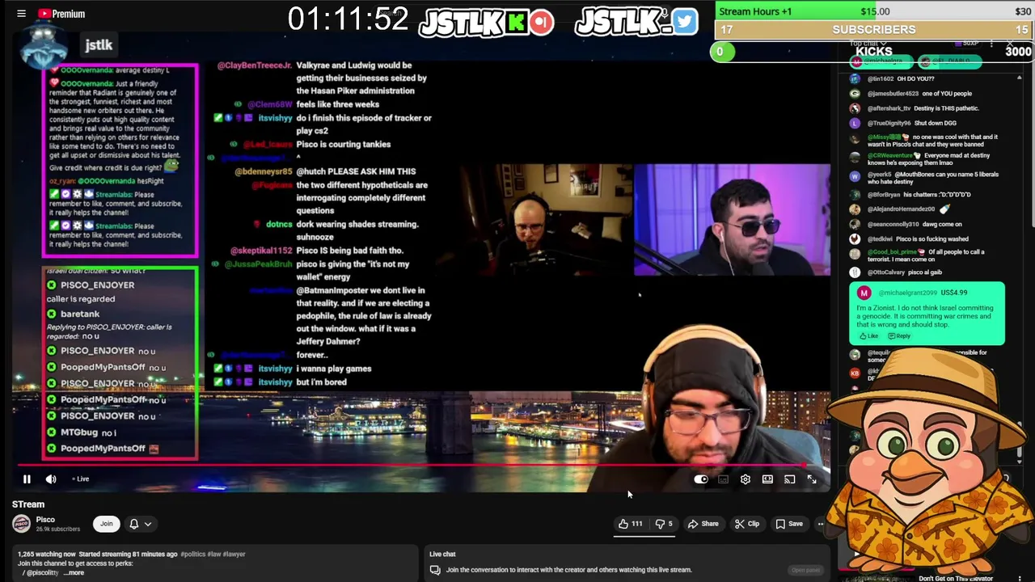Click the 50XP chat badge

coord(969,43)
